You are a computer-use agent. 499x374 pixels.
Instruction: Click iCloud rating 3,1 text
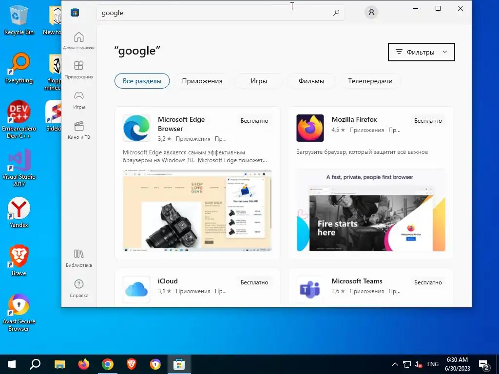pos(165,291)
